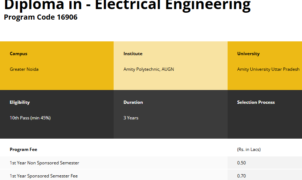Click the Program Fee table header
The width and height of the screenshot is (302, 180).
[x=23, y=150]
